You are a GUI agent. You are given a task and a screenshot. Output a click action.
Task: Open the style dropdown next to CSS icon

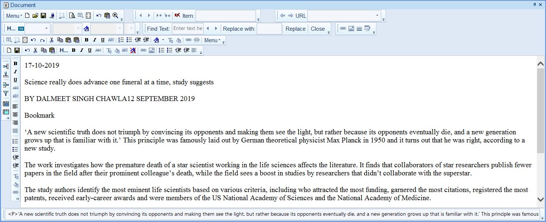coord(46,28)
